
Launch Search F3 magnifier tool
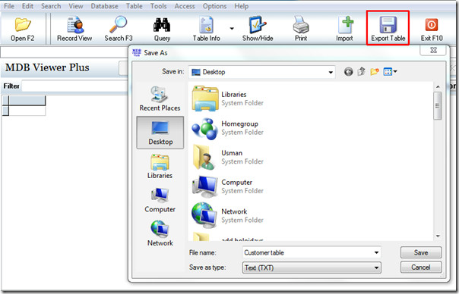point(119,29)
